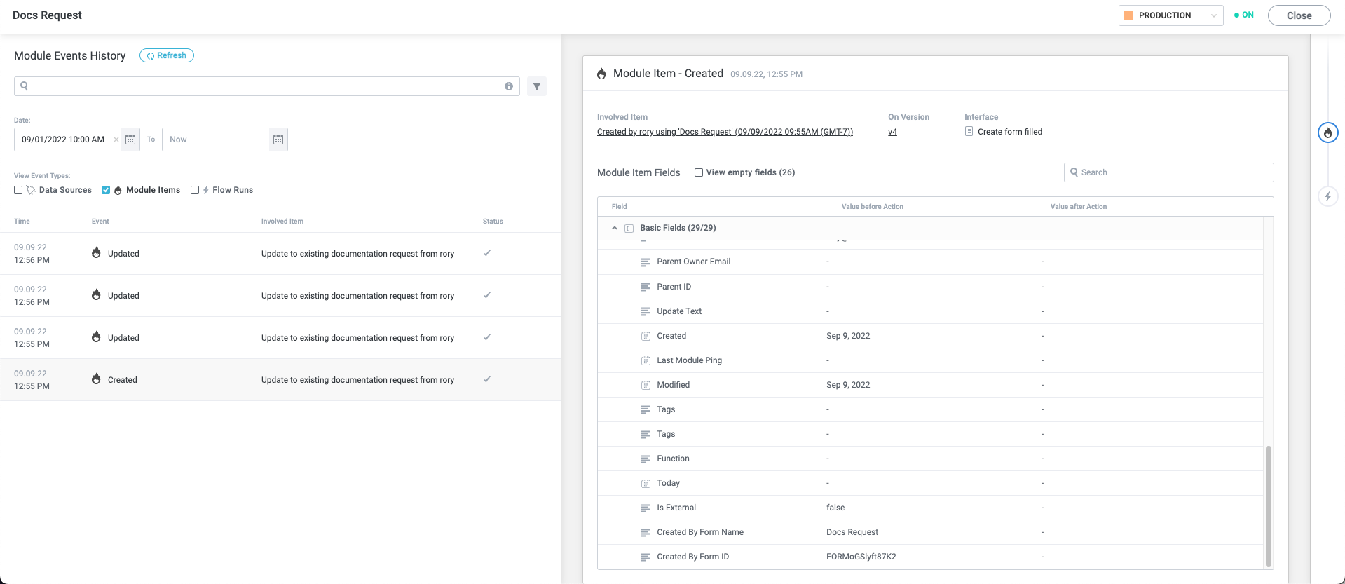Select the first Updated event at 12:56 PM
Screen dimensions: 1345x584
click(280, 254)
